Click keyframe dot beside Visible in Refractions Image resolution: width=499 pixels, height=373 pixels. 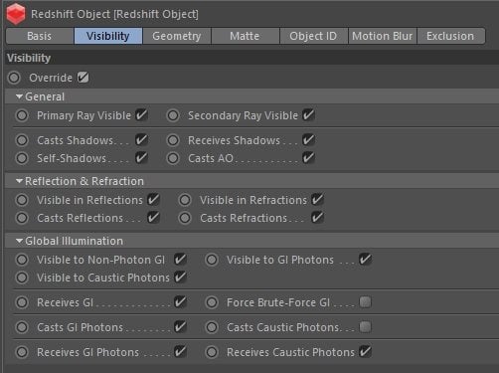coord(185,200)
